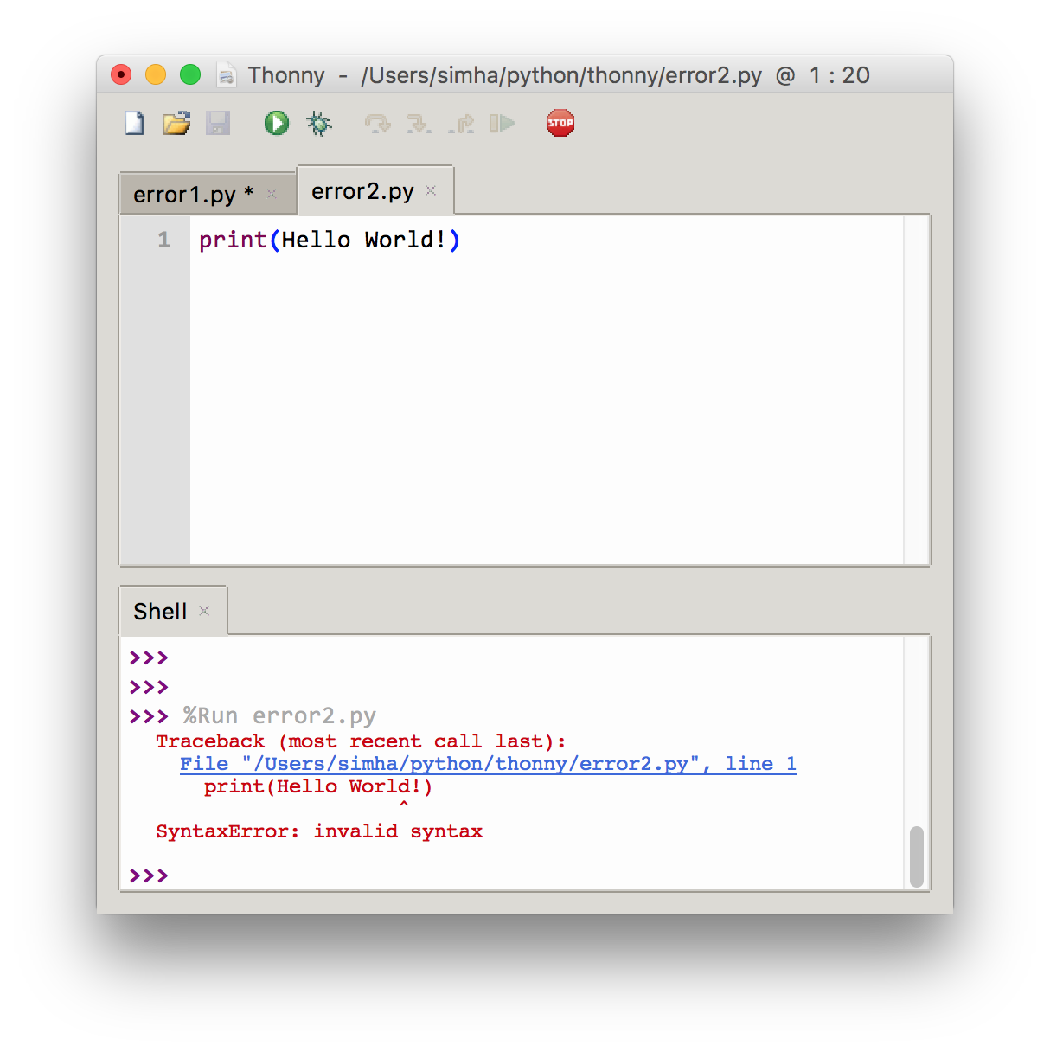Click the Resume debug icon
The image size is (1050, 1052).
[x=503, y=124]
